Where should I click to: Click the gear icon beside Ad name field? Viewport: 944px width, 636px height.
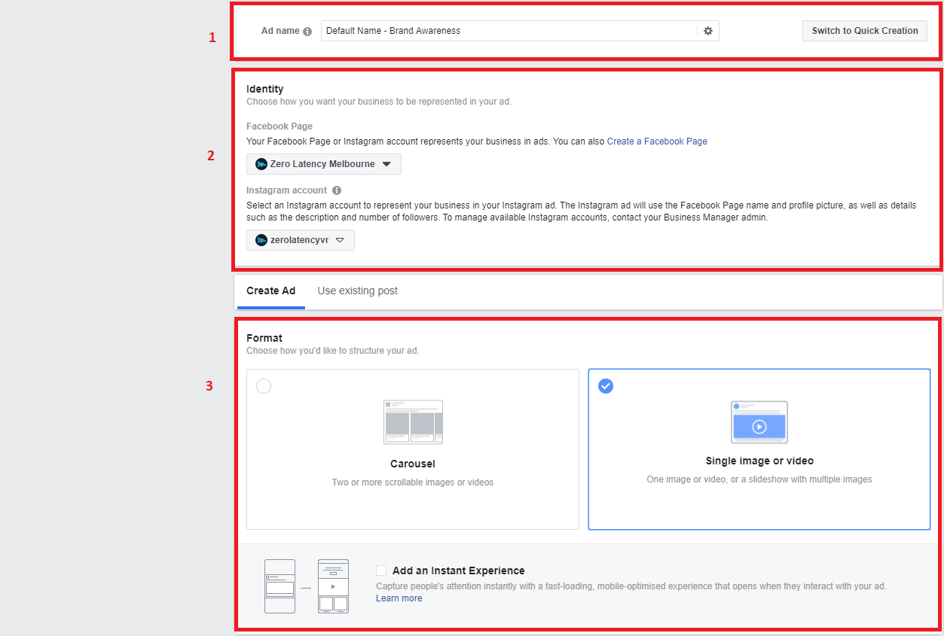click(x=707, y=31)
